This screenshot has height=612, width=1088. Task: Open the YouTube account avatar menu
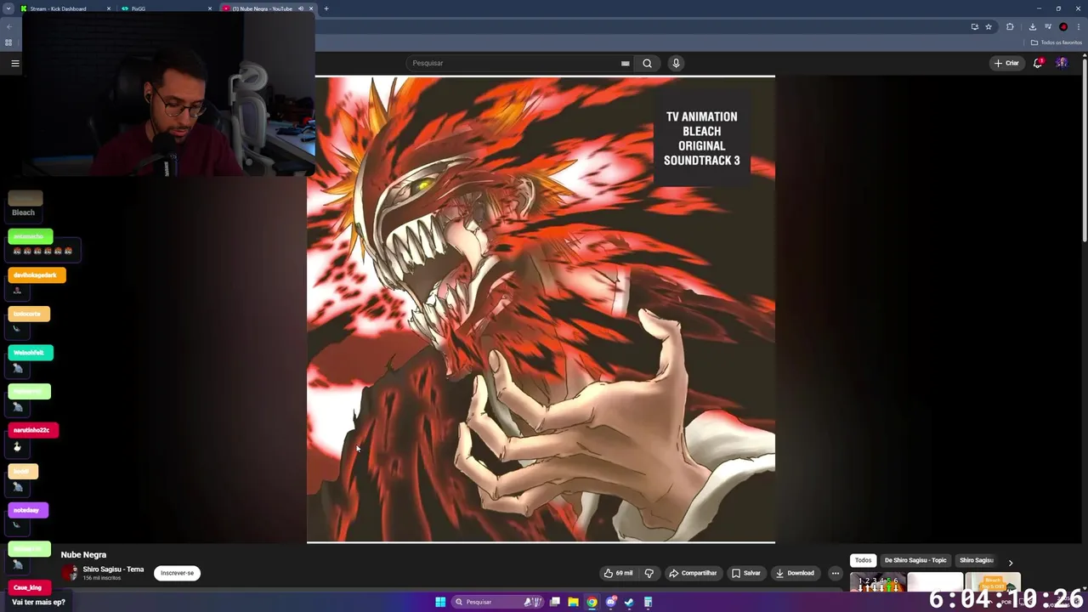click(1062, 63)
